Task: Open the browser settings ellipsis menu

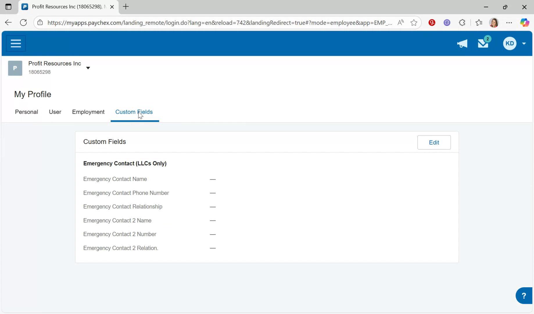Action: [x=509, y=22]
